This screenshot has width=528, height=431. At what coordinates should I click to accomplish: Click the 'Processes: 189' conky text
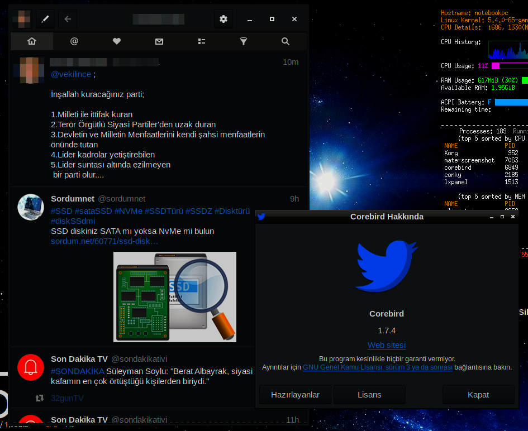(483, 131)
